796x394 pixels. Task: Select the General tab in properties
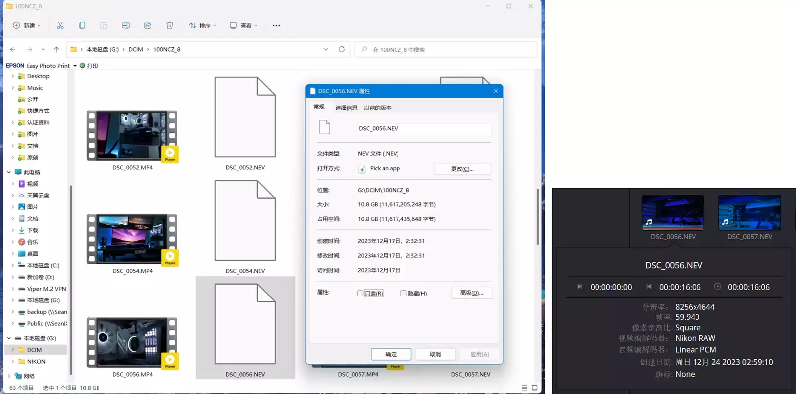[319, 107]
